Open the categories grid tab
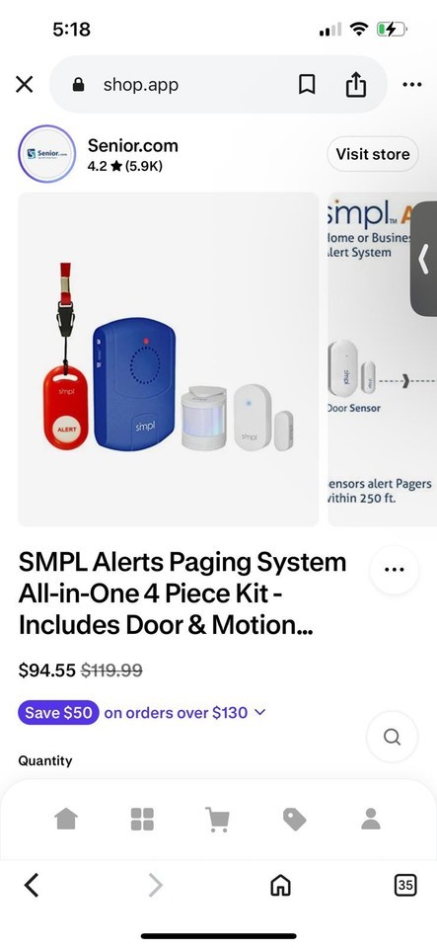The image size is (437, 948). pos(142,820)
